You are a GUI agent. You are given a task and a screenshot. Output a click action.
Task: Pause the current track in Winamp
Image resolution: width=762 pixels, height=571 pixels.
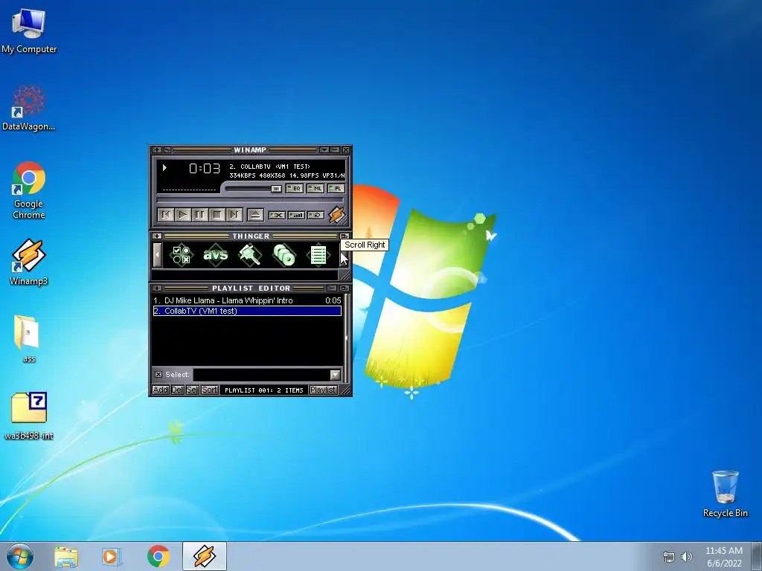point(199,215)
